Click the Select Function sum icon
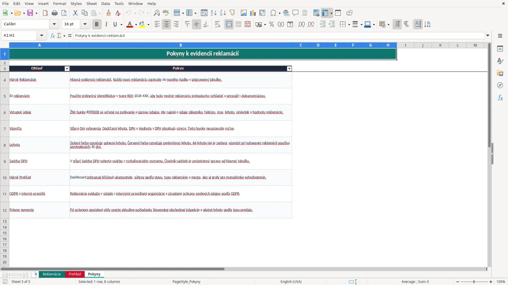 pyautogui.click(x=59, y=35)
